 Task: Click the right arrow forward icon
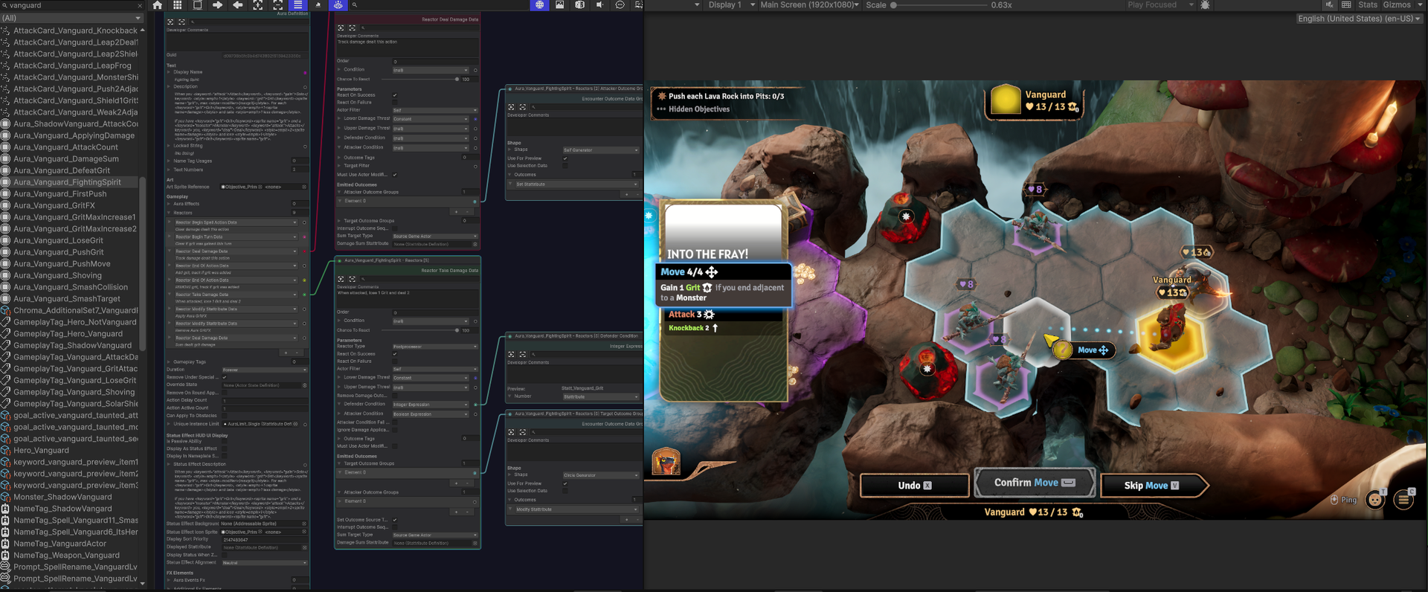click(217, 5)
